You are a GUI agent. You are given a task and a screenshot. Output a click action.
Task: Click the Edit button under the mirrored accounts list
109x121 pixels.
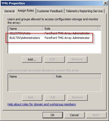[55, 98]
